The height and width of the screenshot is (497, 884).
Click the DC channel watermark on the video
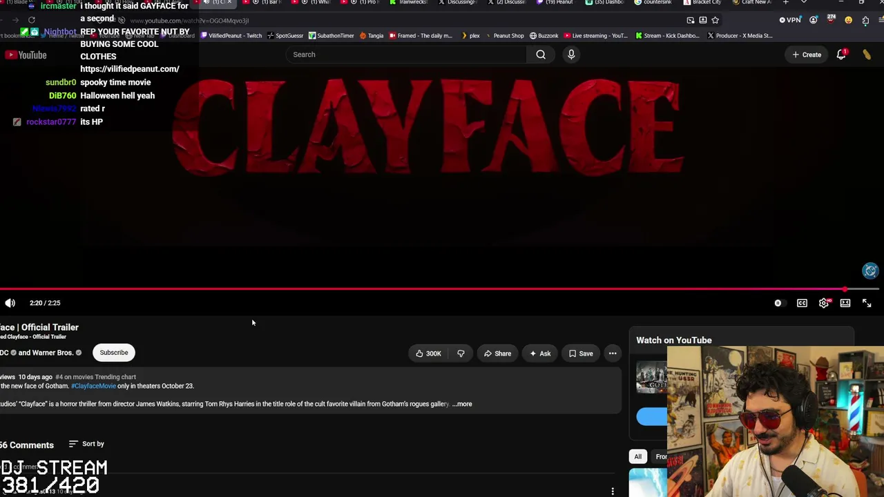click(x=870, y=271)
